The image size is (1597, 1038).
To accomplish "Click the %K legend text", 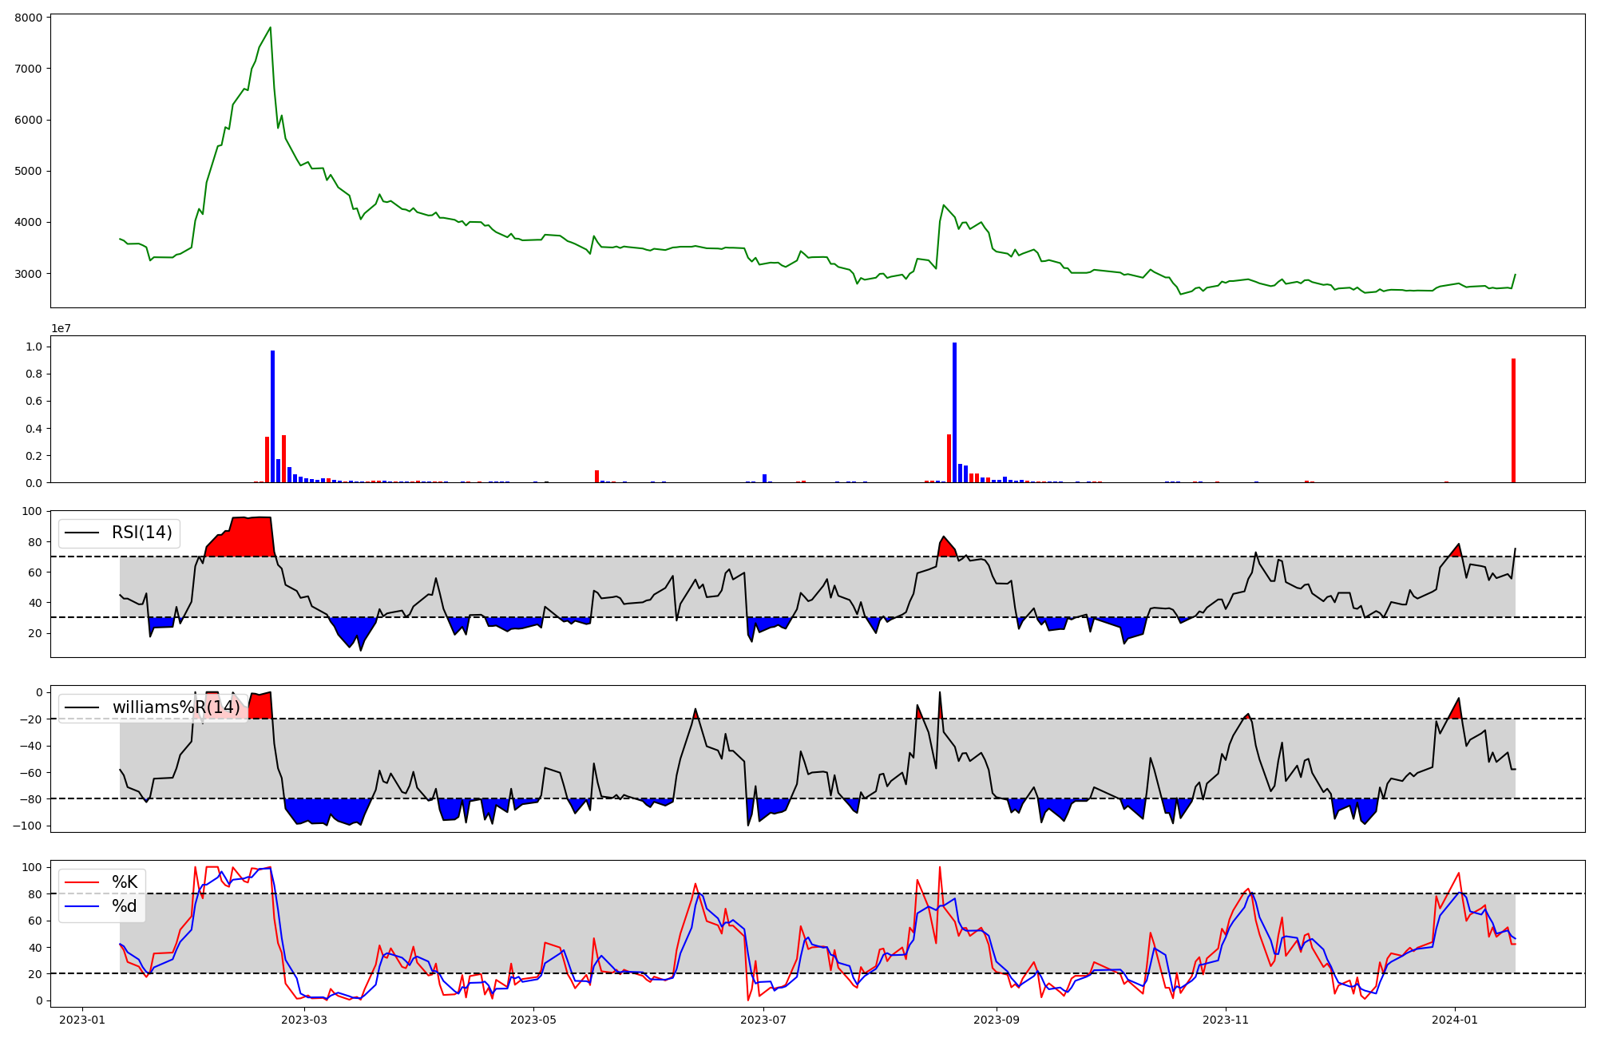I will (125, 882).
